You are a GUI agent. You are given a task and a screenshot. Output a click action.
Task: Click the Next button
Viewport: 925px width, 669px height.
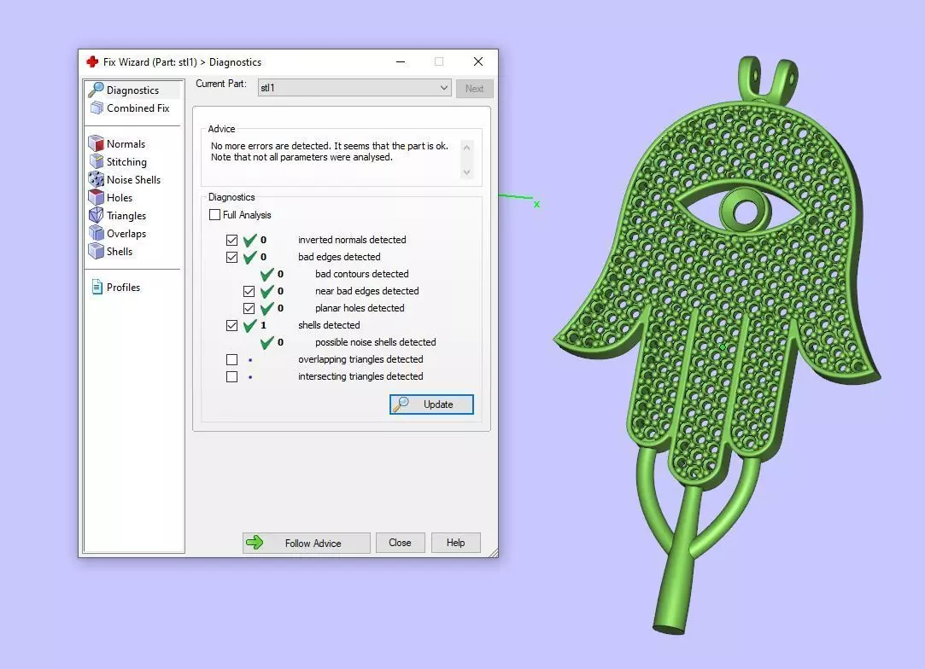point(474,89)
